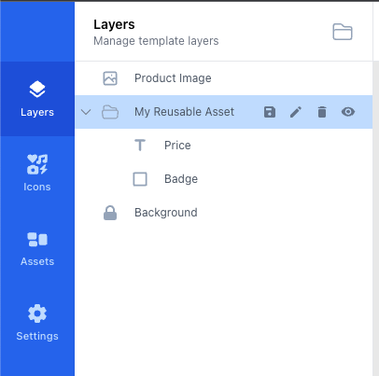Open the Assets sidebar tab

(37, 248)
